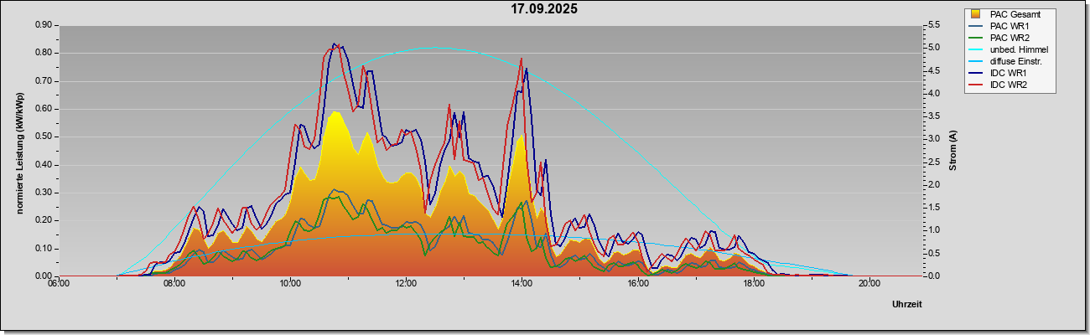This screenshot has height=335, width=1090.
Task: Click the chart title 17.09.2025
Action: tap(544, 9)
